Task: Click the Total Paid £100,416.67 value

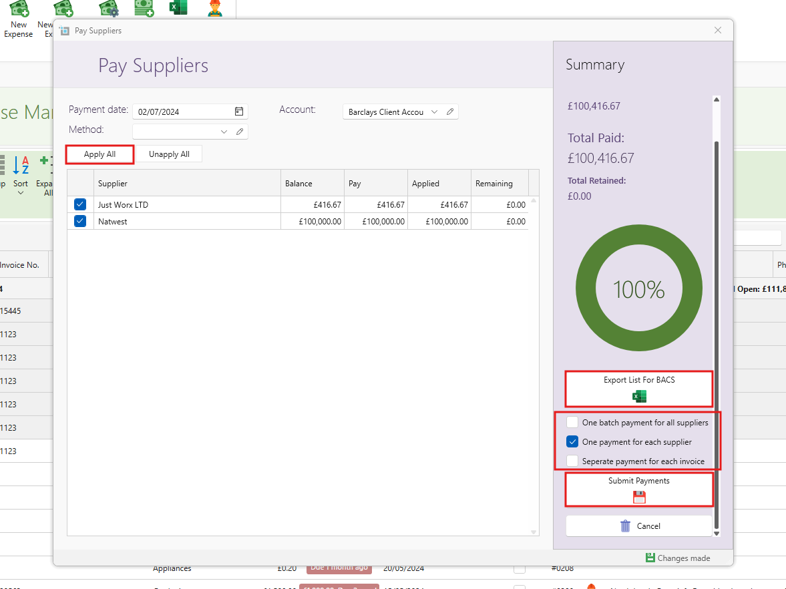Action: point(600,158)
